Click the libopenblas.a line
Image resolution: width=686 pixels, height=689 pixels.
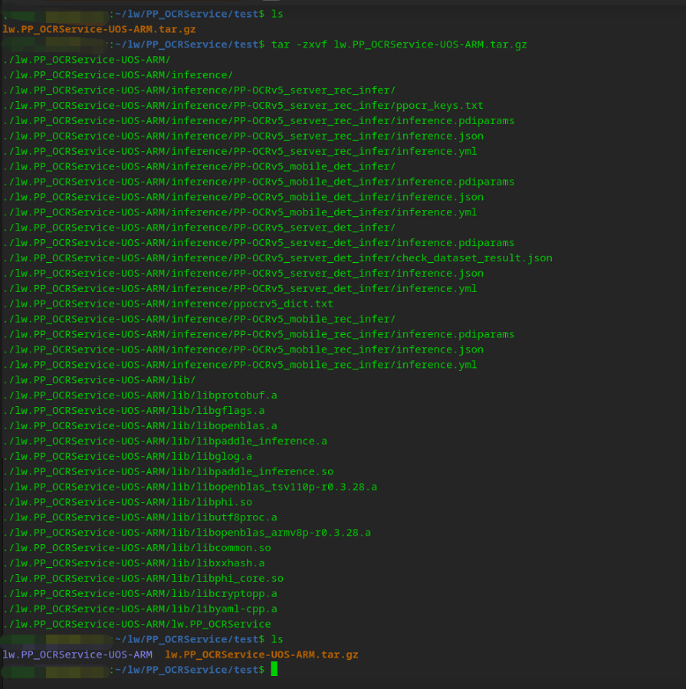(139, 426)
